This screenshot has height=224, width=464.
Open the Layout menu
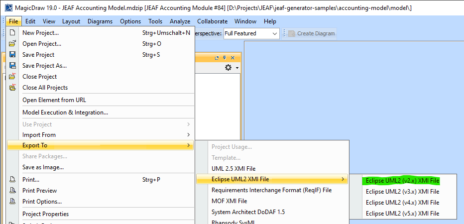point(71,21)
